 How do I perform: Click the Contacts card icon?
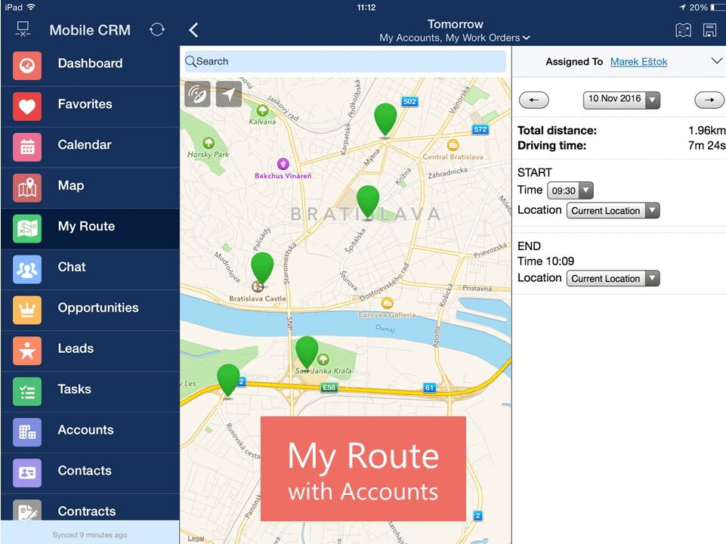[27, 473]
